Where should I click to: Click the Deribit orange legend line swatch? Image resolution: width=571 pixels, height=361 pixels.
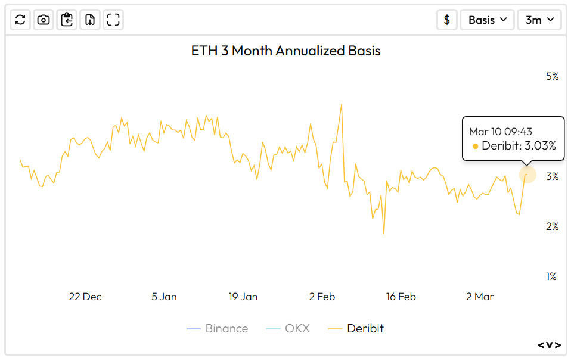335,329
